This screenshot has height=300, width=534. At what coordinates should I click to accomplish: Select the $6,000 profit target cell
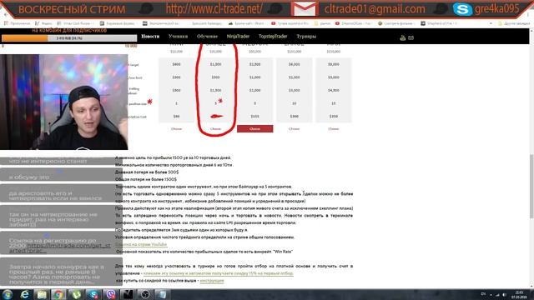point(295,64)
